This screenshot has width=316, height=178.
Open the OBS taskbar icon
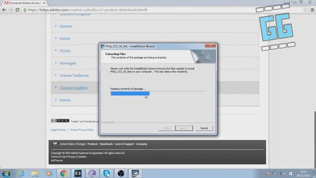[x=121, y=174]
